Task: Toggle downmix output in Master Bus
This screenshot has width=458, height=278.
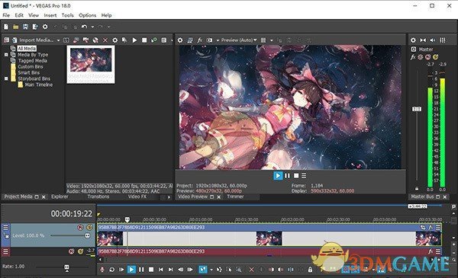Action: pyautogui.click(x=423, y=40)
